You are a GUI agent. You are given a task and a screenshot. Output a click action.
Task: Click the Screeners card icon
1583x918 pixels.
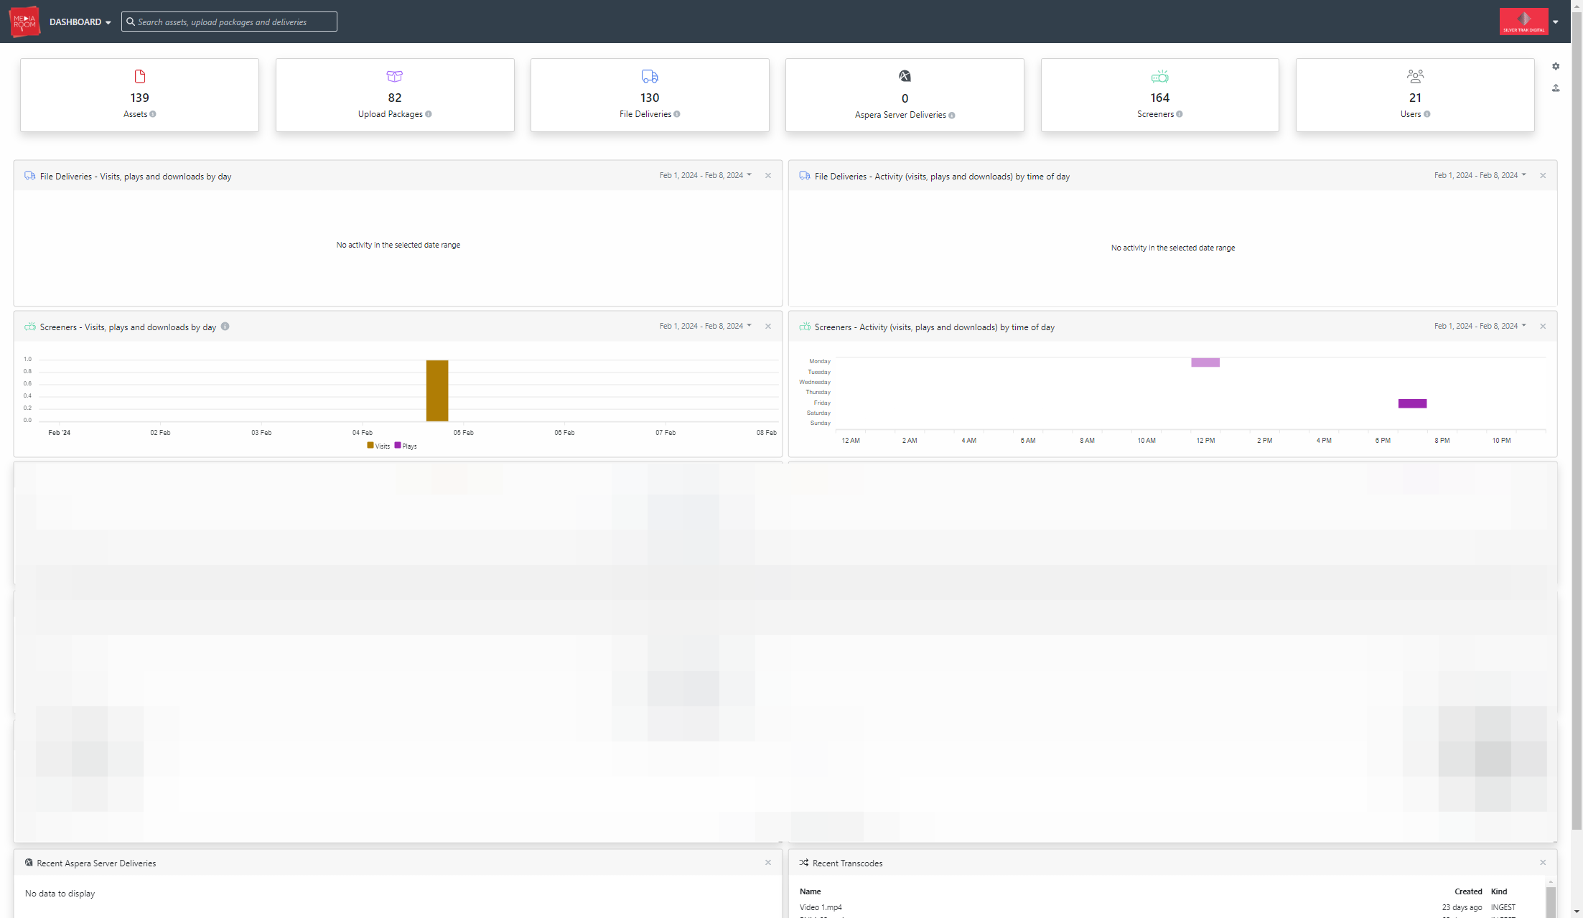click(x=1159, y=76)
